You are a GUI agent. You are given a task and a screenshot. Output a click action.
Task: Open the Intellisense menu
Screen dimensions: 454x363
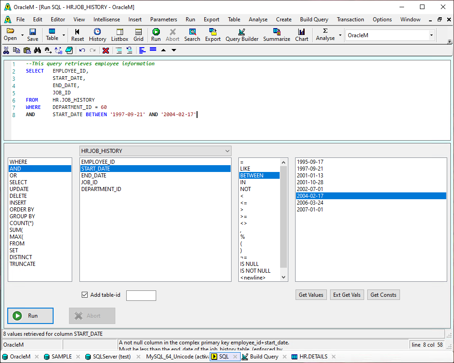pyautogui.click(x=107, y=20)
